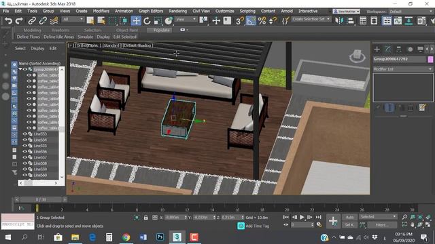Activate Select and Rotate tool

147,21
